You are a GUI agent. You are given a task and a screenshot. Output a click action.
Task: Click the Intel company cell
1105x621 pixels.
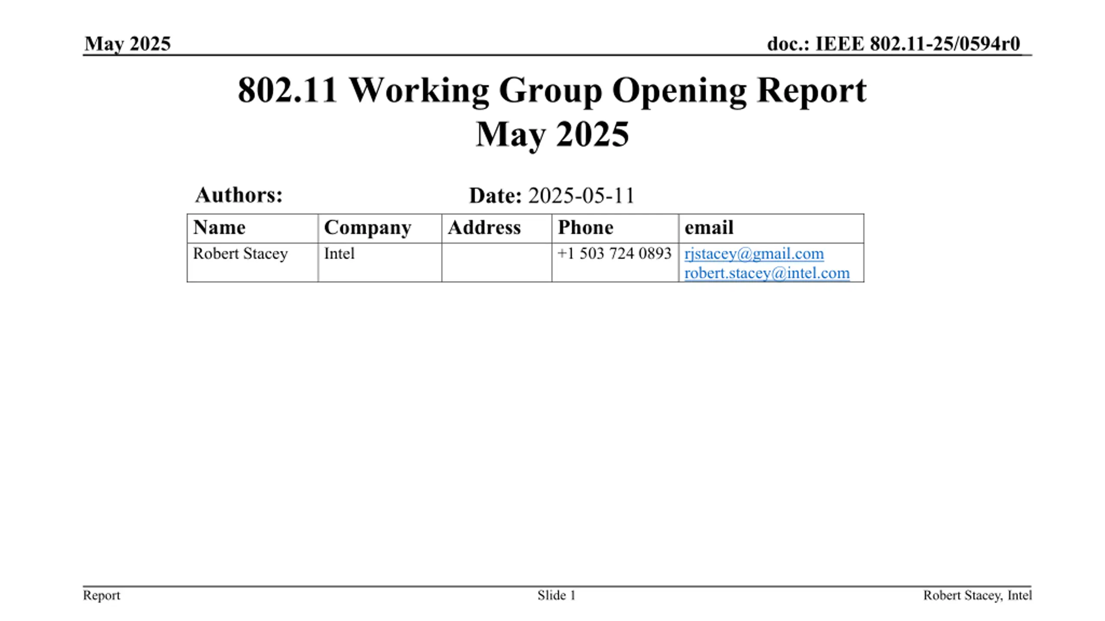click(x=380, y=262)
